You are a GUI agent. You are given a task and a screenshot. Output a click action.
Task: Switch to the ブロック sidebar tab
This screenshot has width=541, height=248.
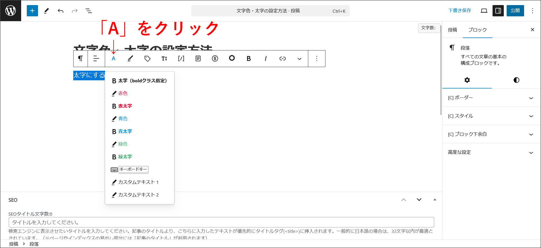478,30
